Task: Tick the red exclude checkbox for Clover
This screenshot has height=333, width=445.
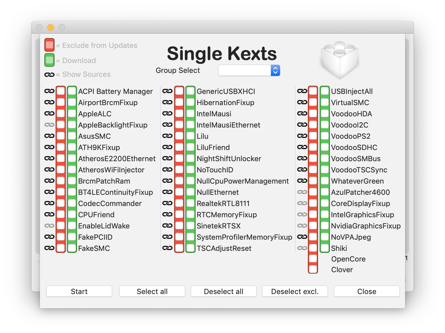Action: pyautogui.click(x=313, y=269)
